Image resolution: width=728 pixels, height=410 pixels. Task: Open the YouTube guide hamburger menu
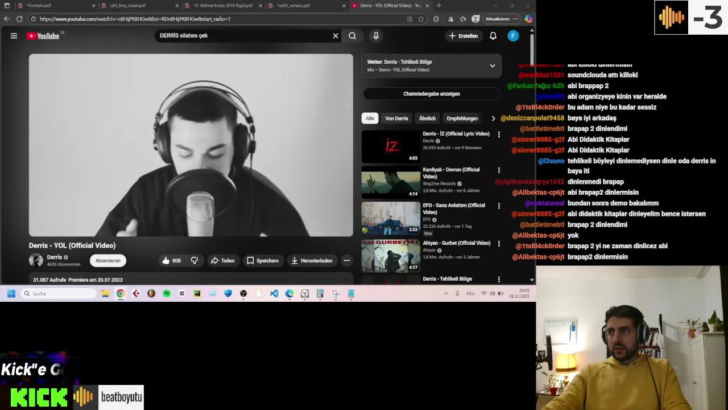[x=14, y=36]
